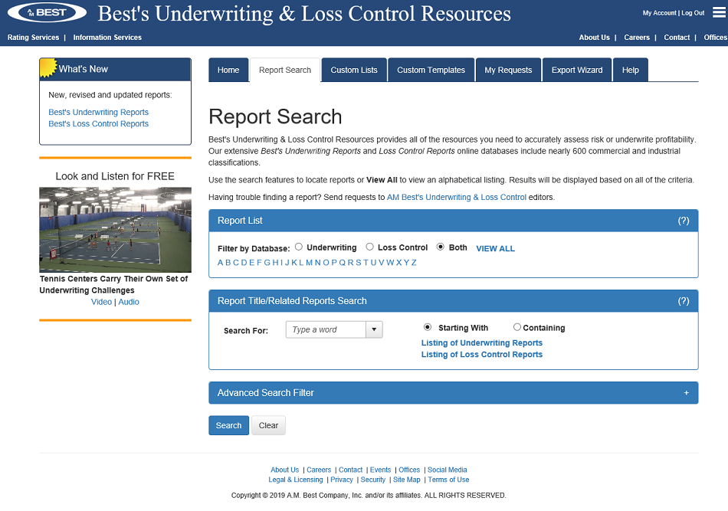Viewport: 728px width, 511px height.
Task: Open footer Social Media link
Action: click(447, 470)
